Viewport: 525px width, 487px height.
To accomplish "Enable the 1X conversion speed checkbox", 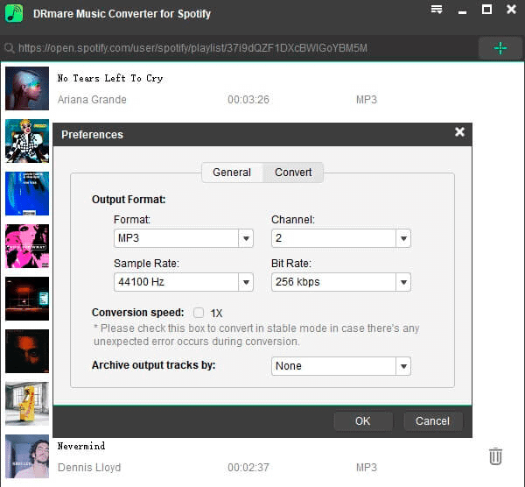I will (x=199, y=313).
